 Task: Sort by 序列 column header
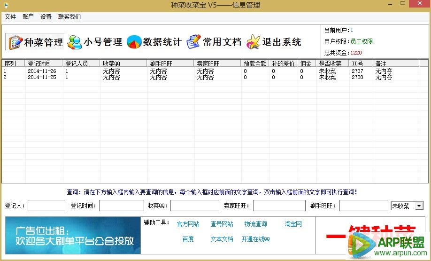point(13,63)
